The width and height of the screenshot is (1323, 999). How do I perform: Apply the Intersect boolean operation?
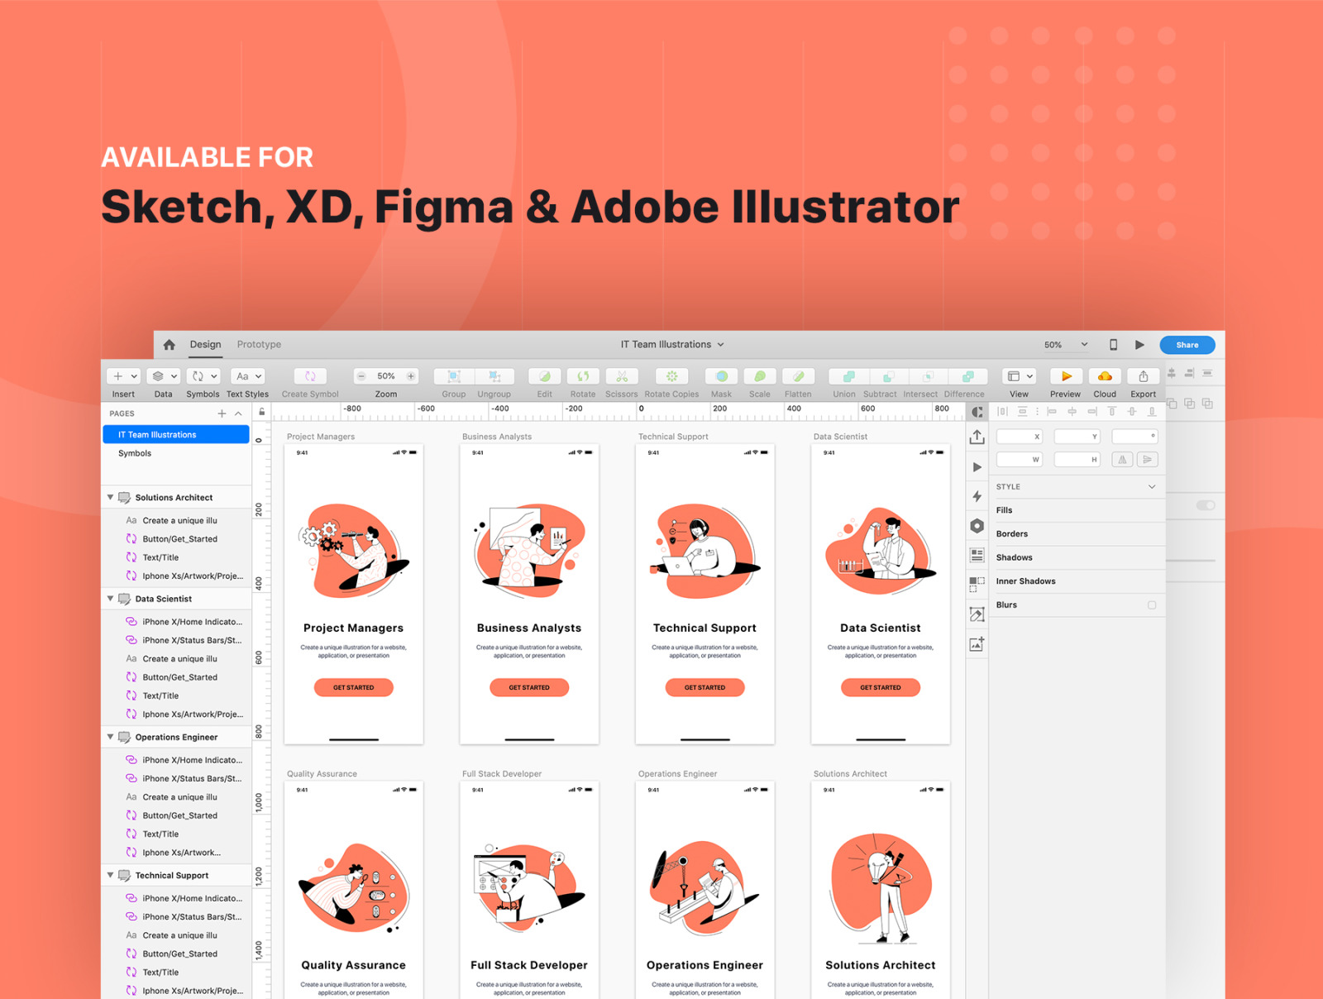point(928,376)
